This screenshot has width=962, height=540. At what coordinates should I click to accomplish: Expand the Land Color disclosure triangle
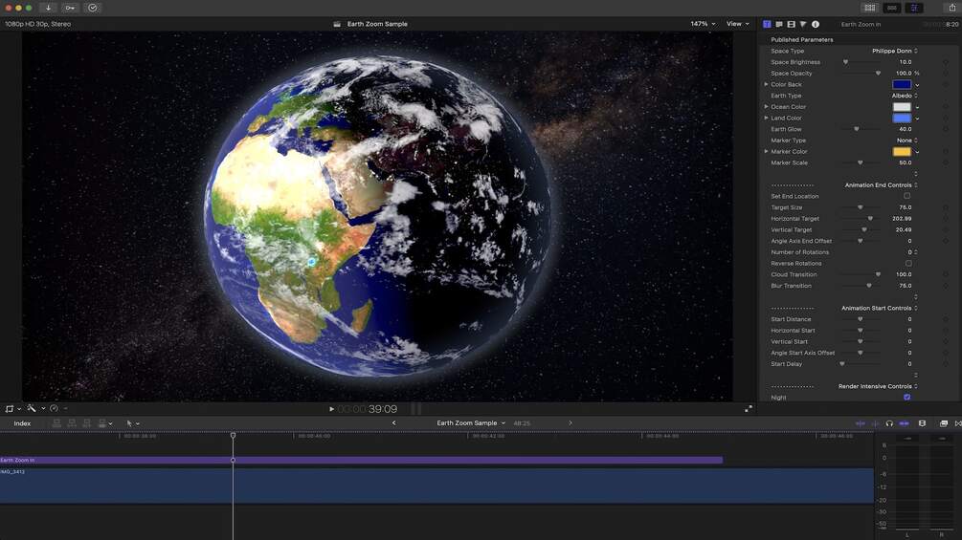(x=766, y=118)
